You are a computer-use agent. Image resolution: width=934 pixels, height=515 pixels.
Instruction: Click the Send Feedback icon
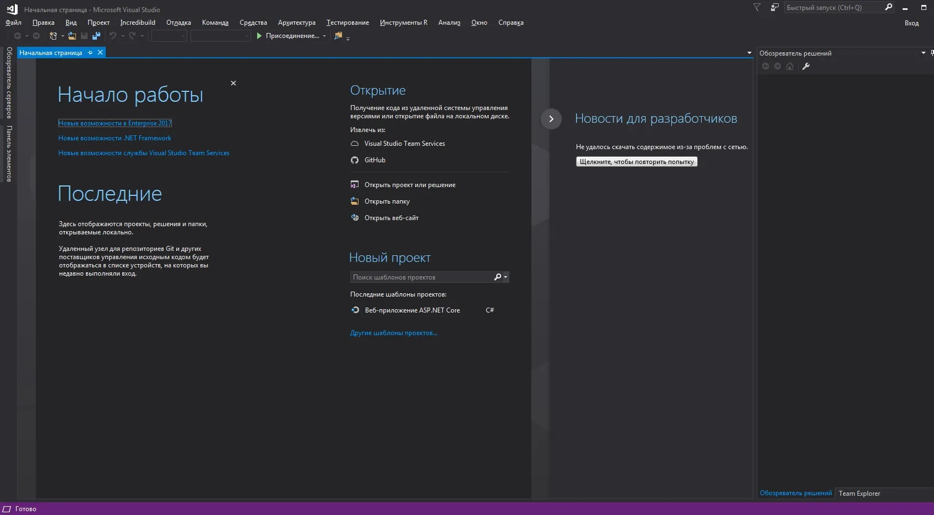tap(774, 7)
